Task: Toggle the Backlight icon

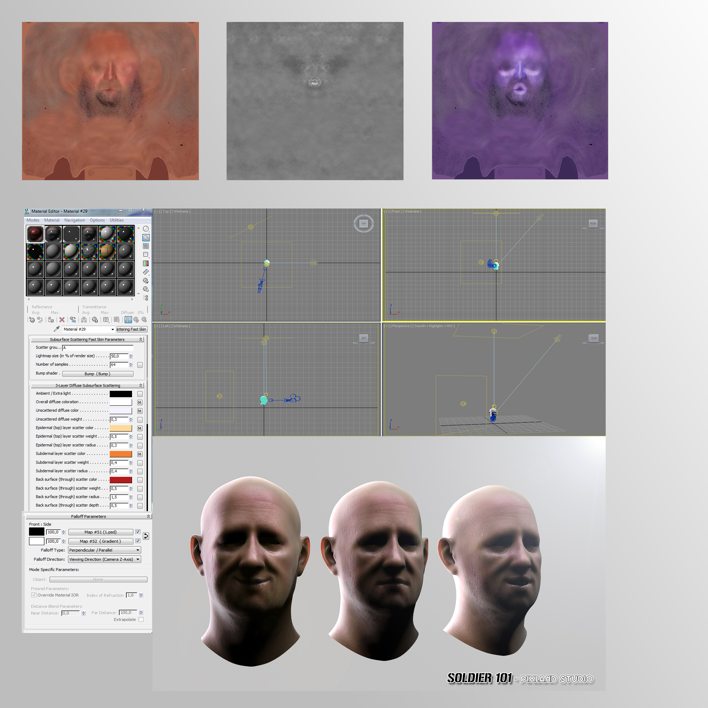Action: click(x=146, y=238)
